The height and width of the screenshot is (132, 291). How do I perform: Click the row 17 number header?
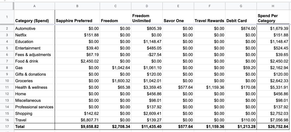7,126
